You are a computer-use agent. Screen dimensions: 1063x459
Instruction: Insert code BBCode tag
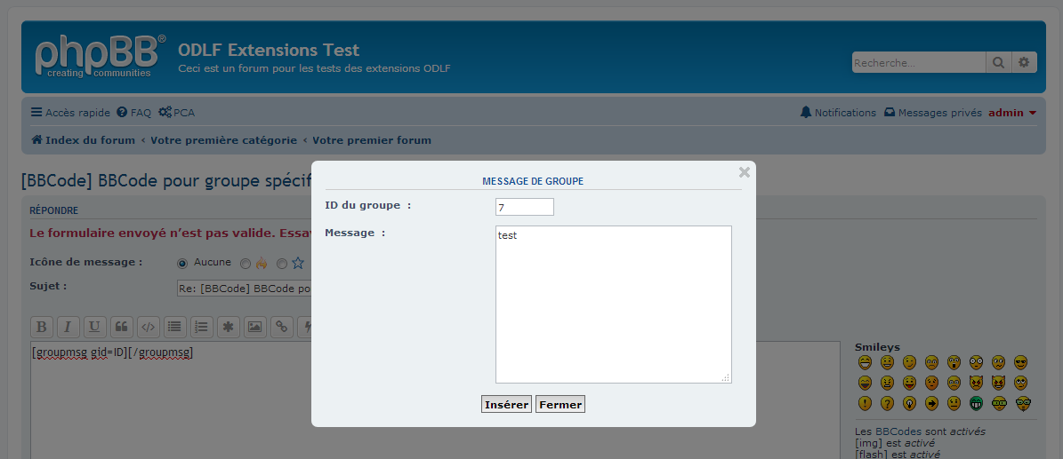148,327
